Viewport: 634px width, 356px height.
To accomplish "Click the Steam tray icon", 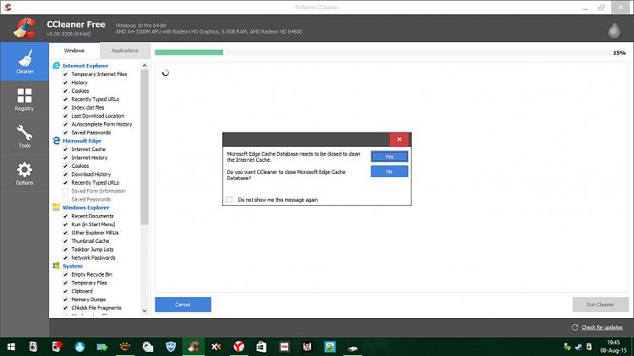I will [578, 347].
